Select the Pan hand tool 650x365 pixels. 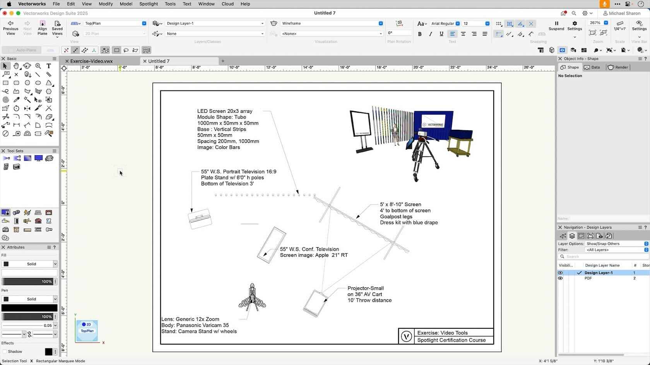click(16, 66)
